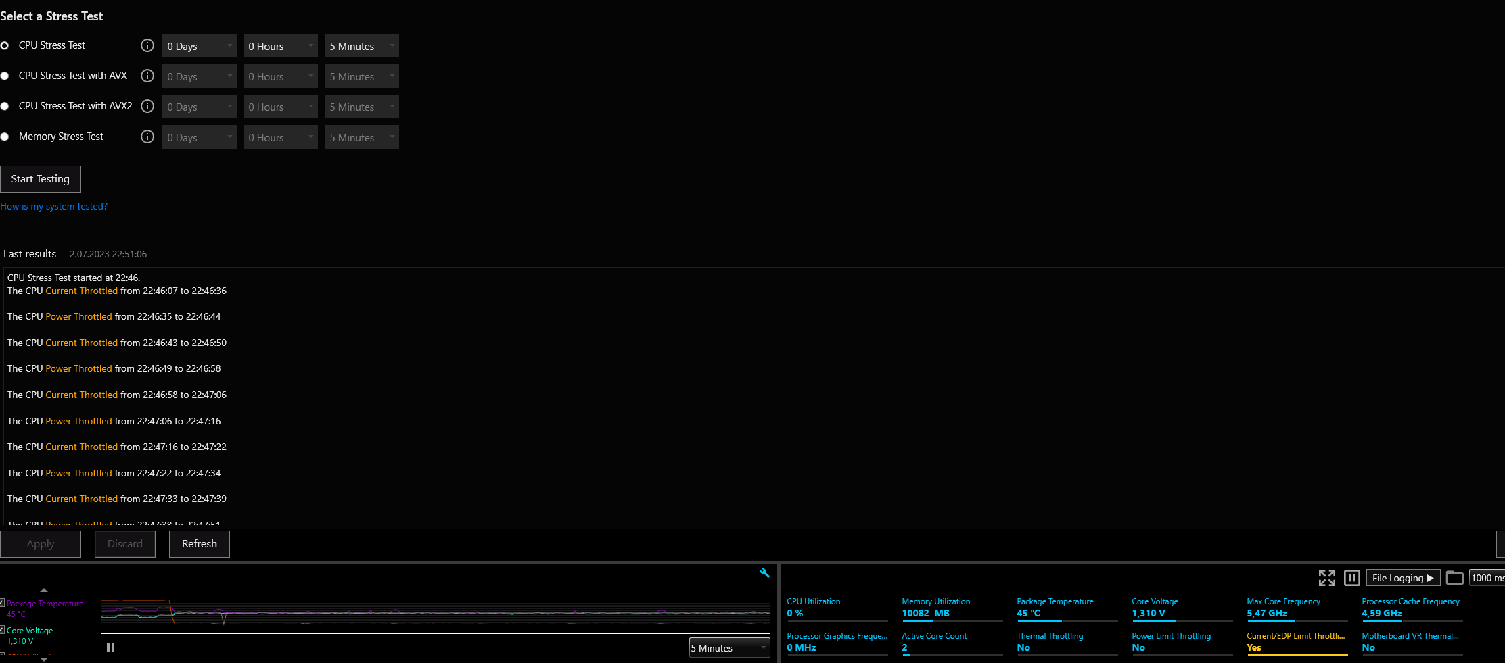This screenshot has height=663, width=1505.
Task: Click the Discard button
Action: tap(125, 544)
